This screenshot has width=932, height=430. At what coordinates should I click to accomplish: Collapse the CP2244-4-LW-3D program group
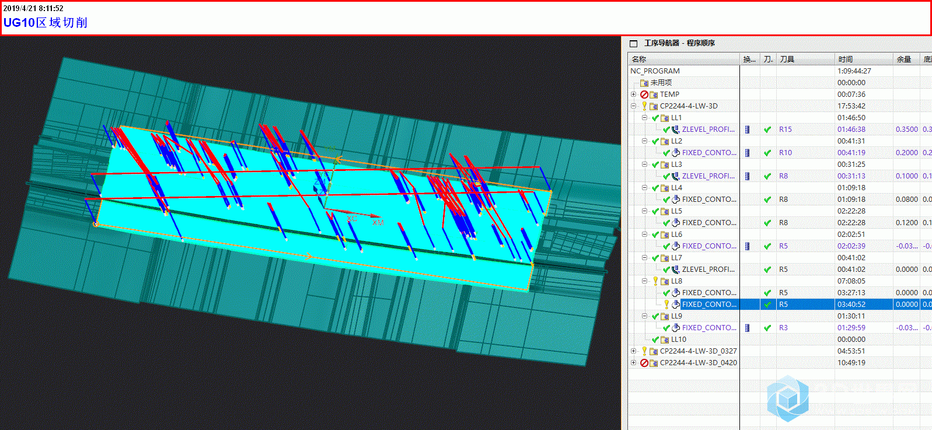point(633,106)
